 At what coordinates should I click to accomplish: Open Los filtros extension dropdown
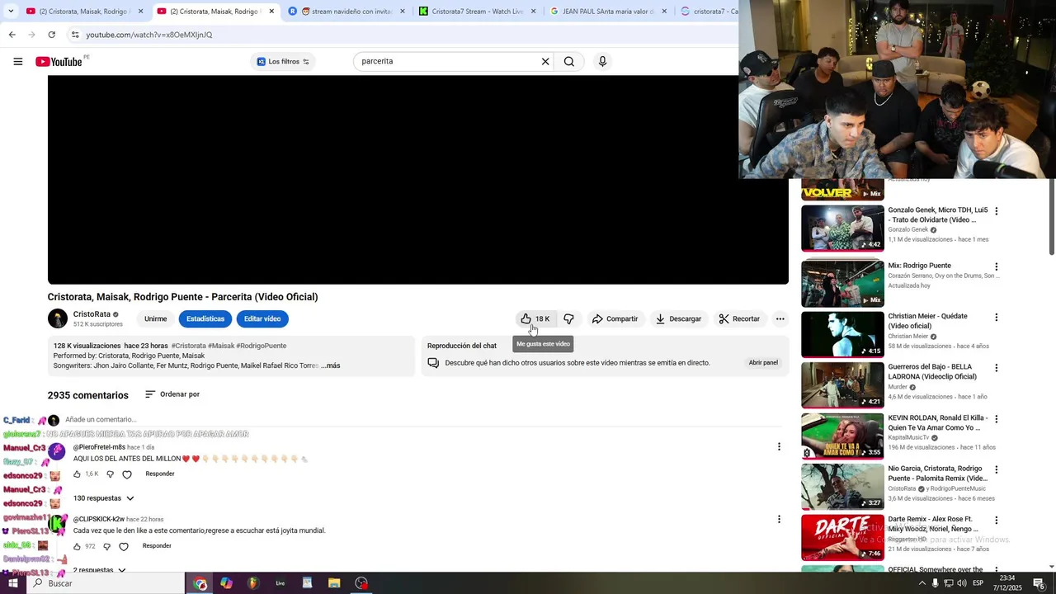click(x=283, y=62)
